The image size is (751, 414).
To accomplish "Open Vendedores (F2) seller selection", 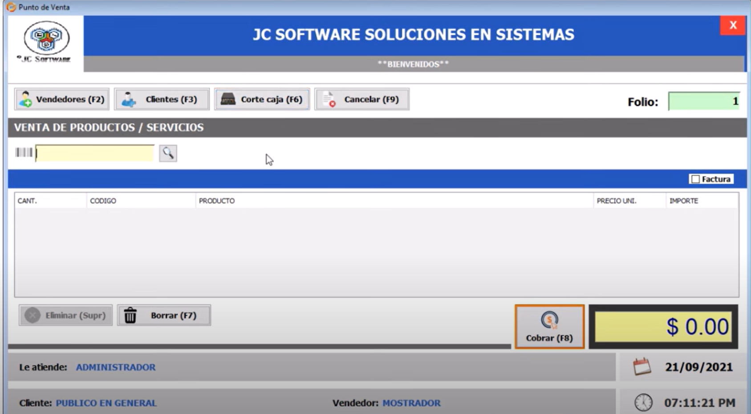I will [62, 99].
